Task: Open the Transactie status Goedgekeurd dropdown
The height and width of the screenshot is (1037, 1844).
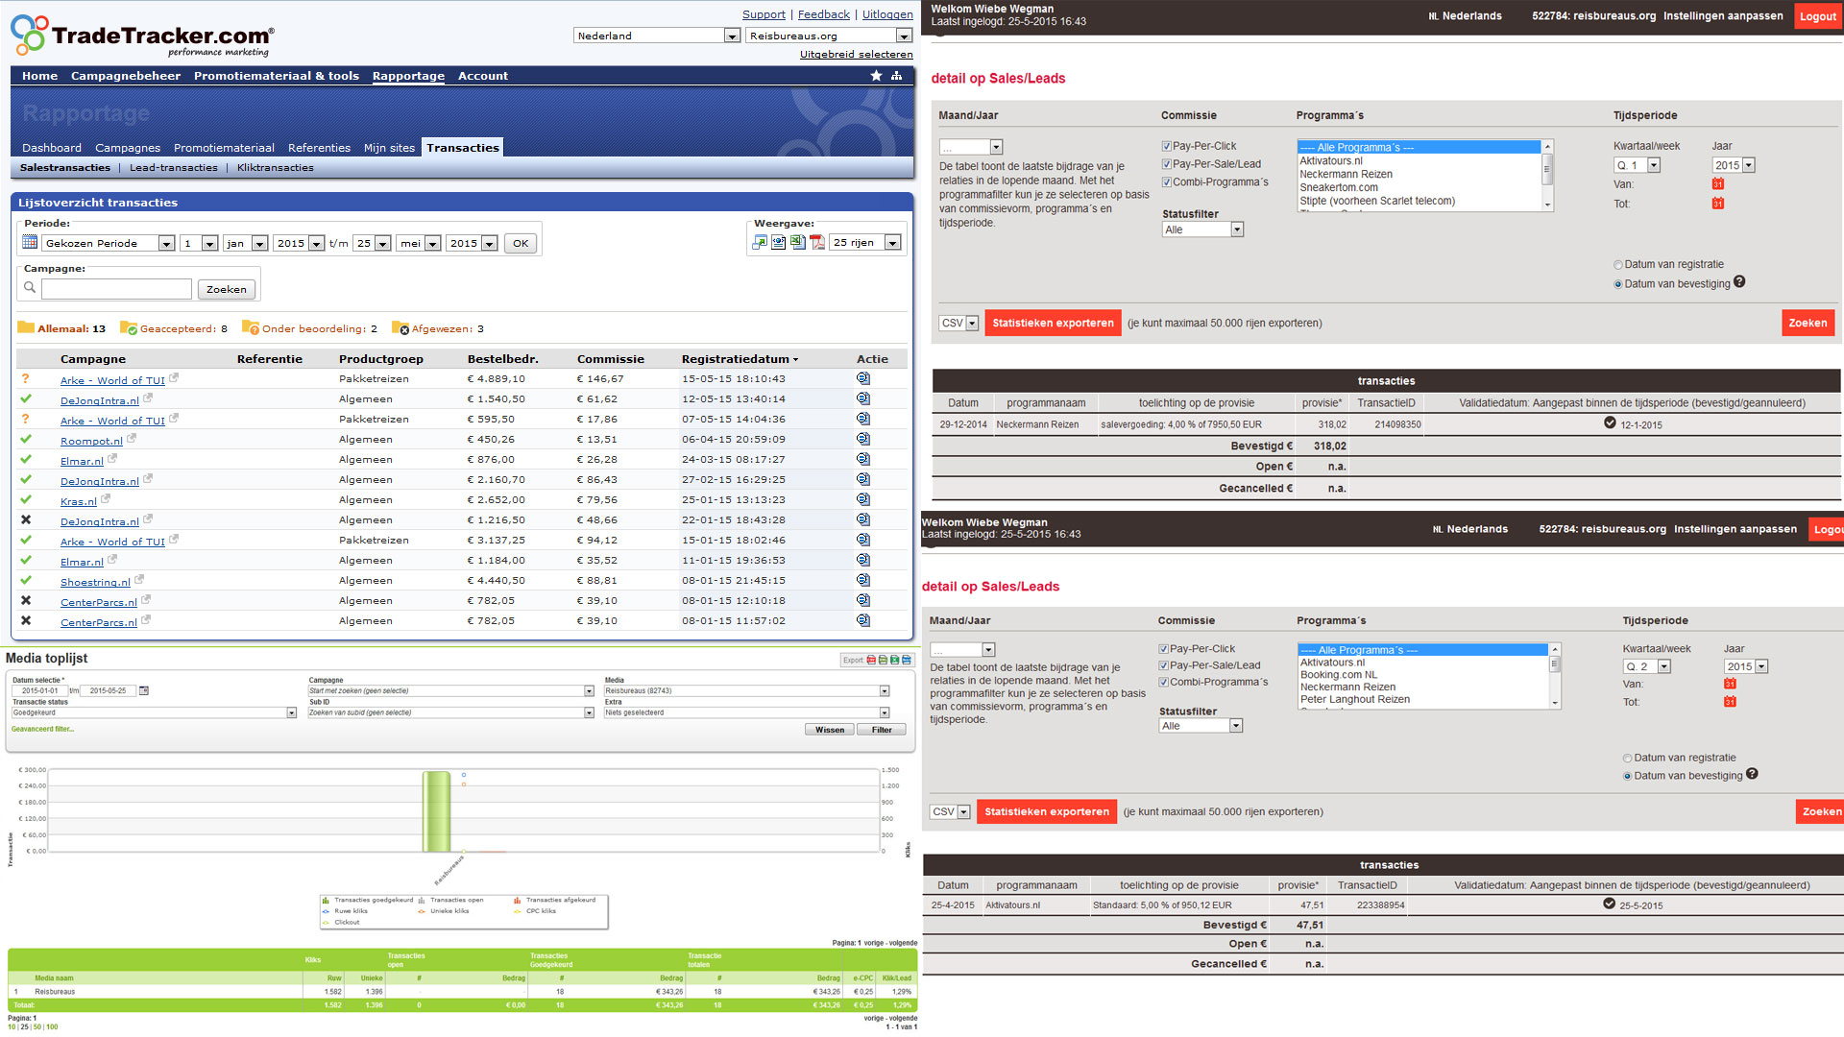Action: pyautogui.click(x=154, y=712)
